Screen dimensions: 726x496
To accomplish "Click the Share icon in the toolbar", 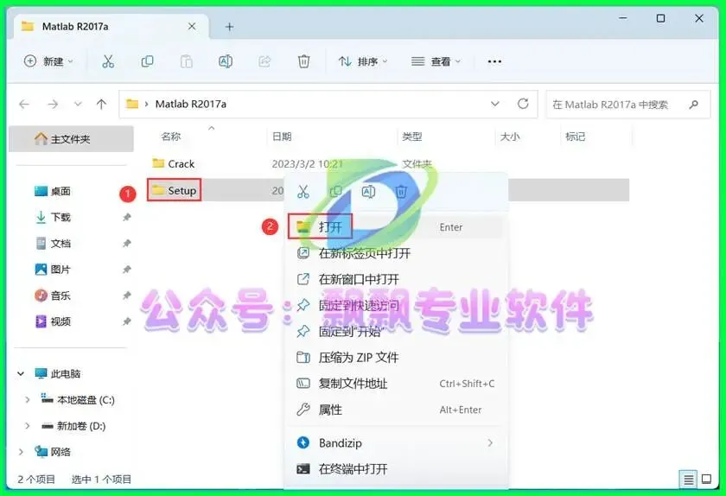I will 264,61.
